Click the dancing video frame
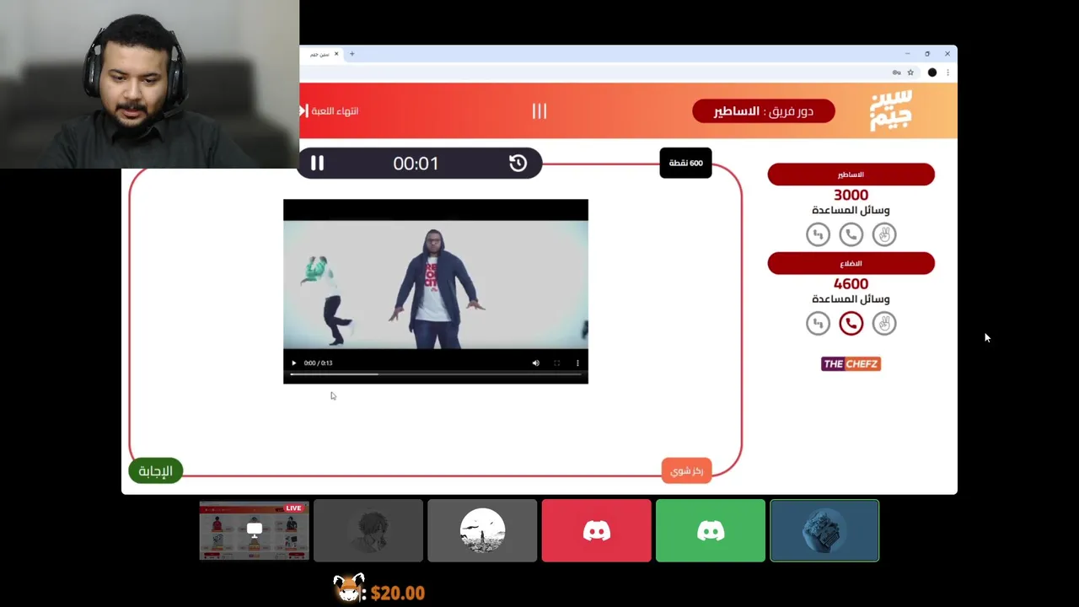 click(435, 284)
